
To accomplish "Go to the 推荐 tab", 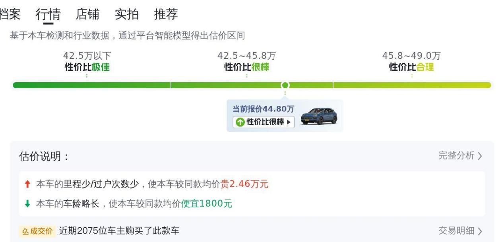I will coord(166,14).
